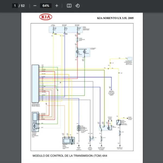Click the fit to page icon
This screenshot has width=163, height=163.
(69, 6)
